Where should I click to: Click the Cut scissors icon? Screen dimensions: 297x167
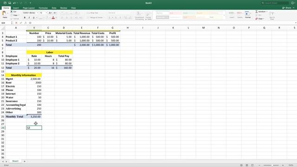tap(12, 12)
